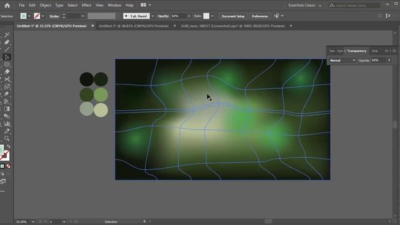The width and height of the screenshot is (400, 225).
Task: Click the Align options icon in the control bar
Action: 276,16
